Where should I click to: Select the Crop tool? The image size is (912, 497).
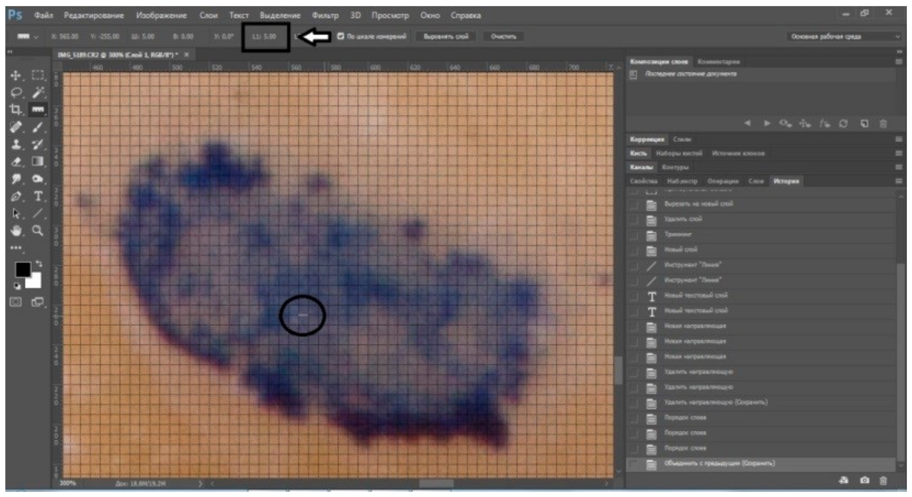(x=15, y=109)
